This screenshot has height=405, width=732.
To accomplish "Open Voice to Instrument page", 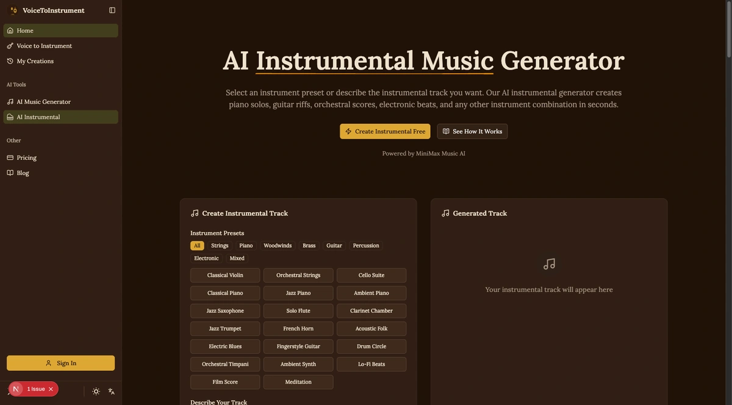I will click(x=44, y=45).
